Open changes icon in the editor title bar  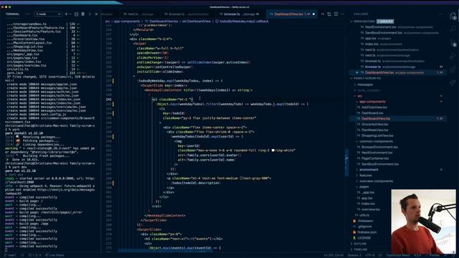(x=329, y=14)
